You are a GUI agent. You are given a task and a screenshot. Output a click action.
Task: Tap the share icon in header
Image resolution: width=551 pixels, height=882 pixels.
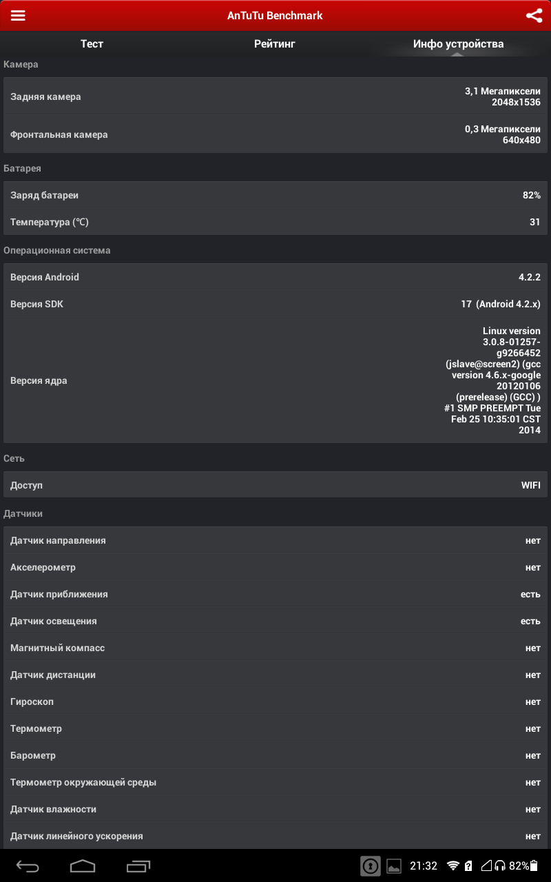click(x=534, y=15)
